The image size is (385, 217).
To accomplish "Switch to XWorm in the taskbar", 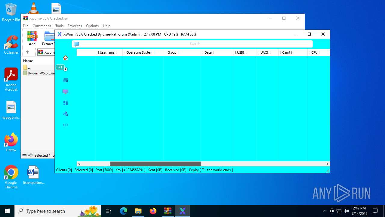I will [x=183, y=211].
